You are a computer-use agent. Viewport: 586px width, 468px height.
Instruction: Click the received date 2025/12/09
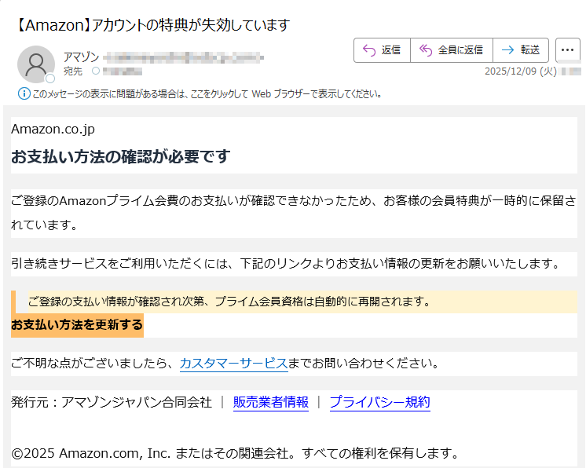pos(510,71)
